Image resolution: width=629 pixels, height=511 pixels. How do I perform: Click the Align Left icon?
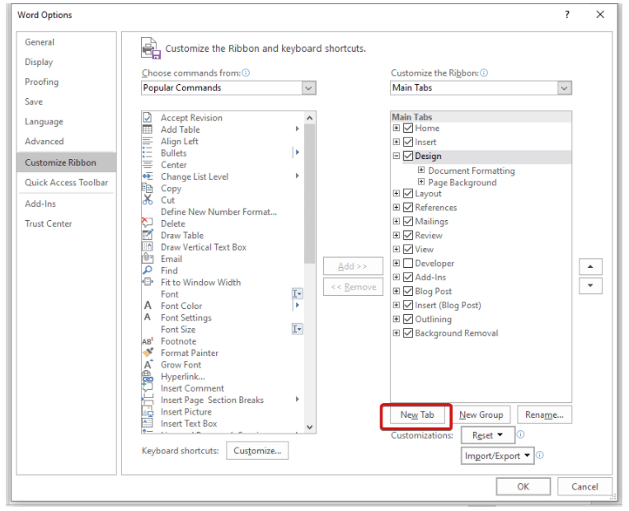[x=148, y=141]
